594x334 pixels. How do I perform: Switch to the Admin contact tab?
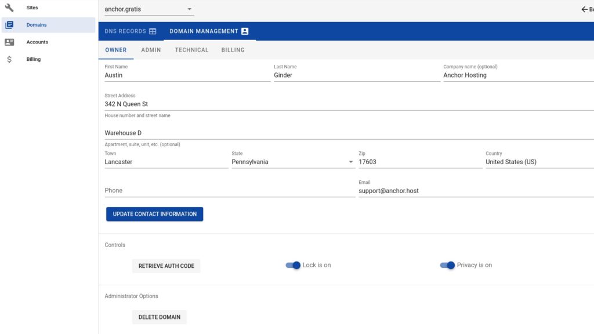(x=151, y=50)
